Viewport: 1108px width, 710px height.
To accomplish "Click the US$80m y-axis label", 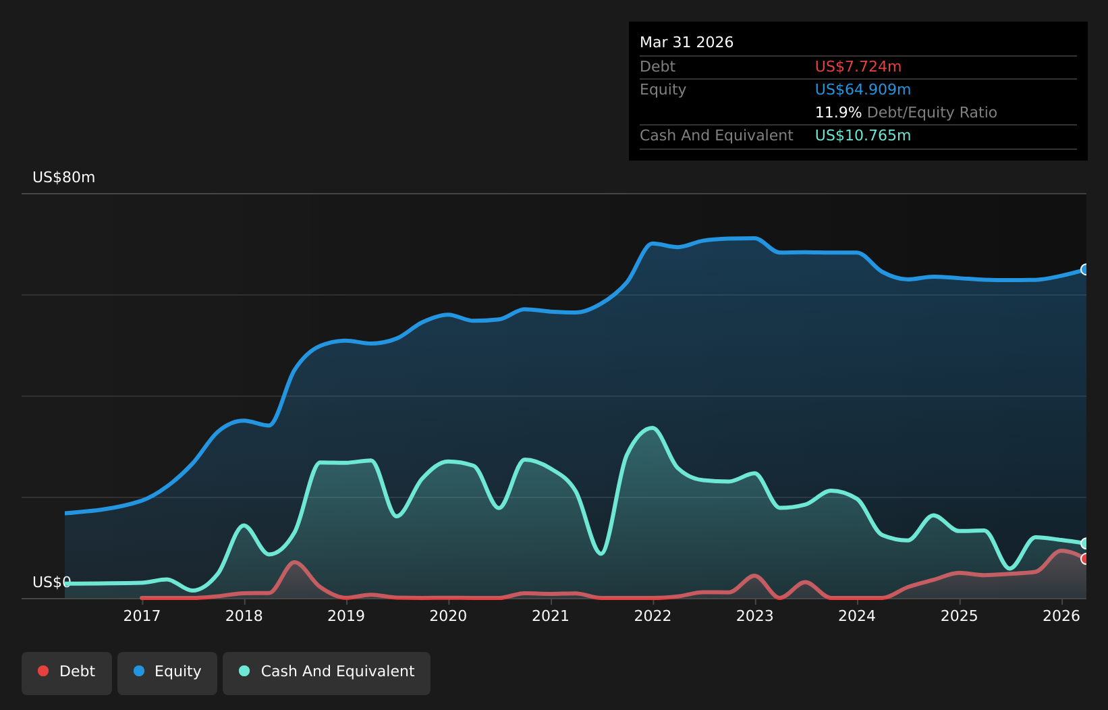I will click(x=64, y=177).
